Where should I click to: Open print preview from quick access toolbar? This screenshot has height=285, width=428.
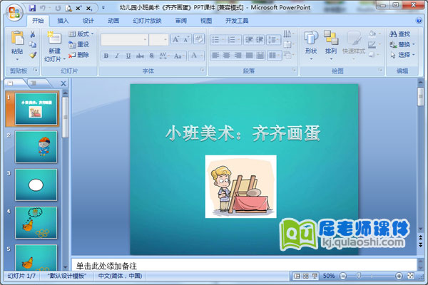click(x=68, y=9)
